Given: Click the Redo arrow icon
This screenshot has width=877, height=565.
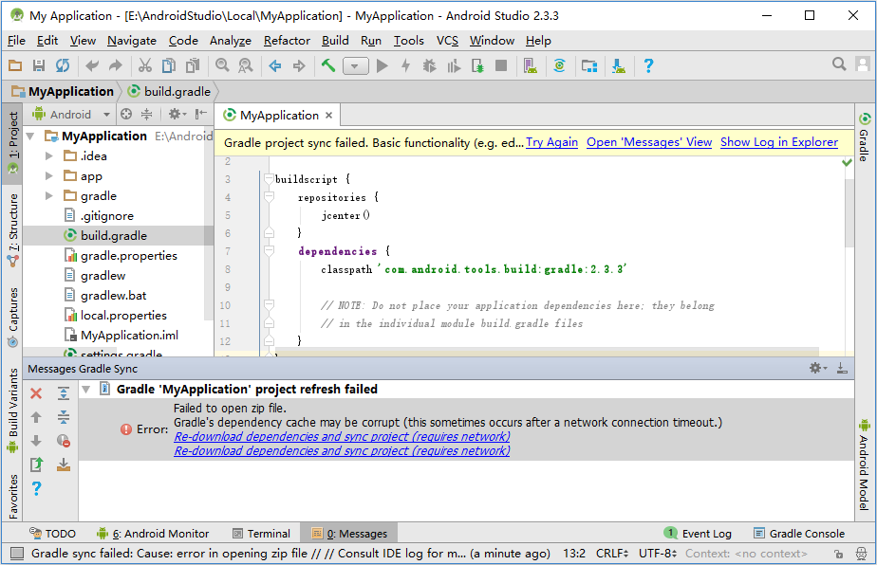Looking at the screenshot, I should [115, 66].
